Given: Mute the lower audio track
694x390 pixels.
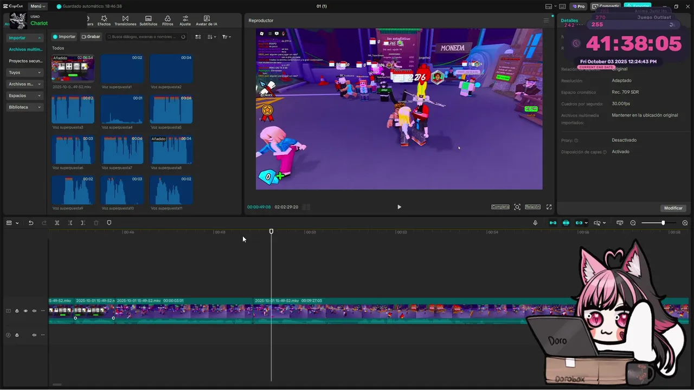Looking at the screenshot, I should tap(34, 335).
